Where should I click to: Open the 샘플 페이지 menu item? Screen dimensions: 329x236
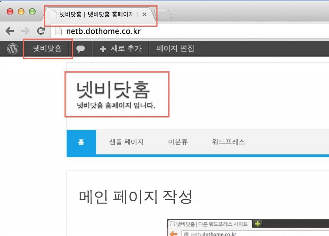tap(126, 142)
